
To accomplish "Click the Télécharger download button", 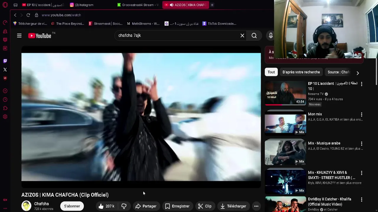I will 233,206.
